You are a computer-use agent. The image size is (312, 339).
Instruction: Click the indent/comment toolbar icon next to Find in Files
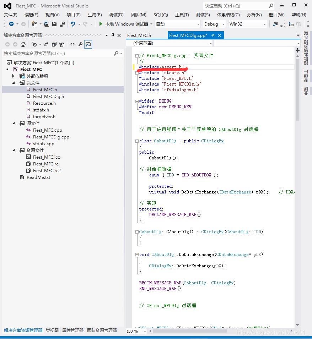(x=291, y=24)
